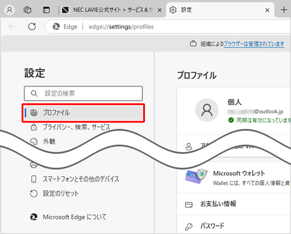291x234 pixels.
Task: Open スマートフォンとその他のデバイス settings
Action: [81, 179]
